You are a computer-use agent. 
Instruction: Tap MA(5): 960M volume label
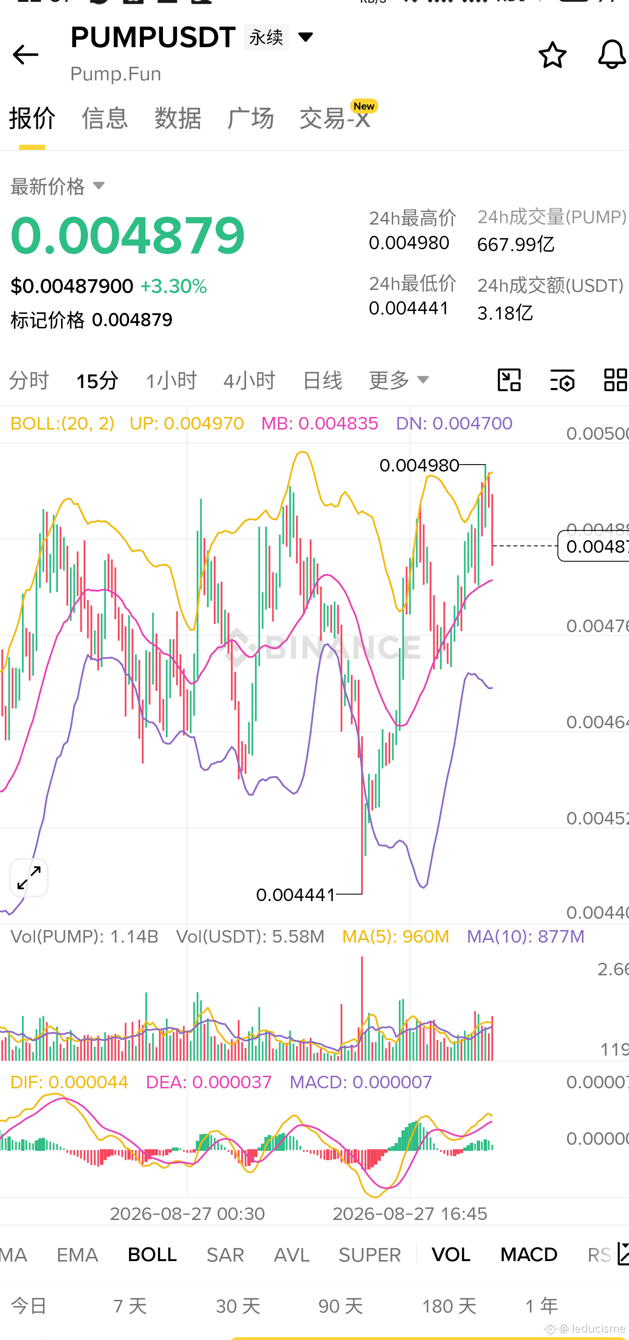click(396, 936)
